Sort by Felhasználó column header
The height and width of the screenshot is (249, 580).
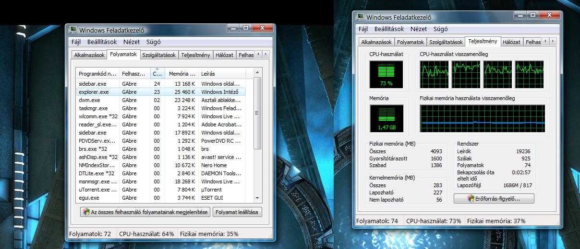pyautogui.click(x=134, y=74)
